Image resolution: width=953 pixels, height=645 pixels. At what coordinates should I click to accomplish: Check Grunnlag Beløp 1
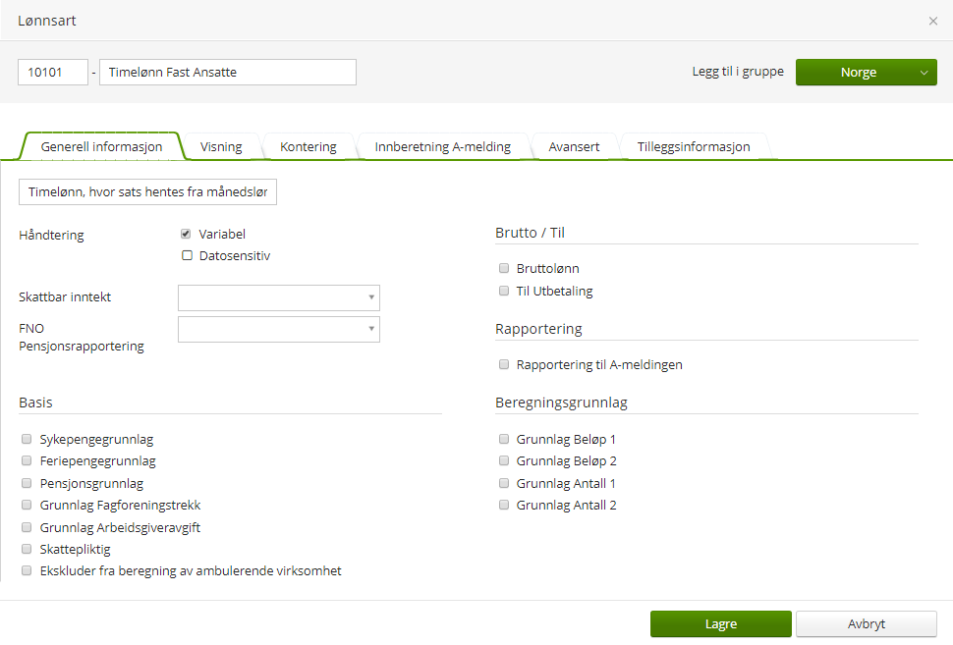504,440
